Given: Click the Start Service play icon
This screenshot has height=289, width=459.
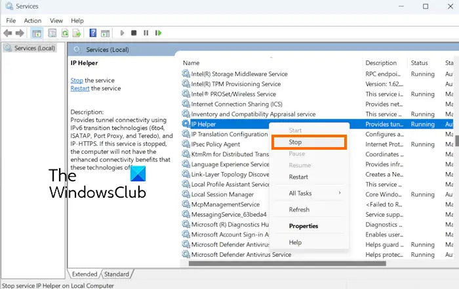Looking at the screenshot, I should [123, 33].
